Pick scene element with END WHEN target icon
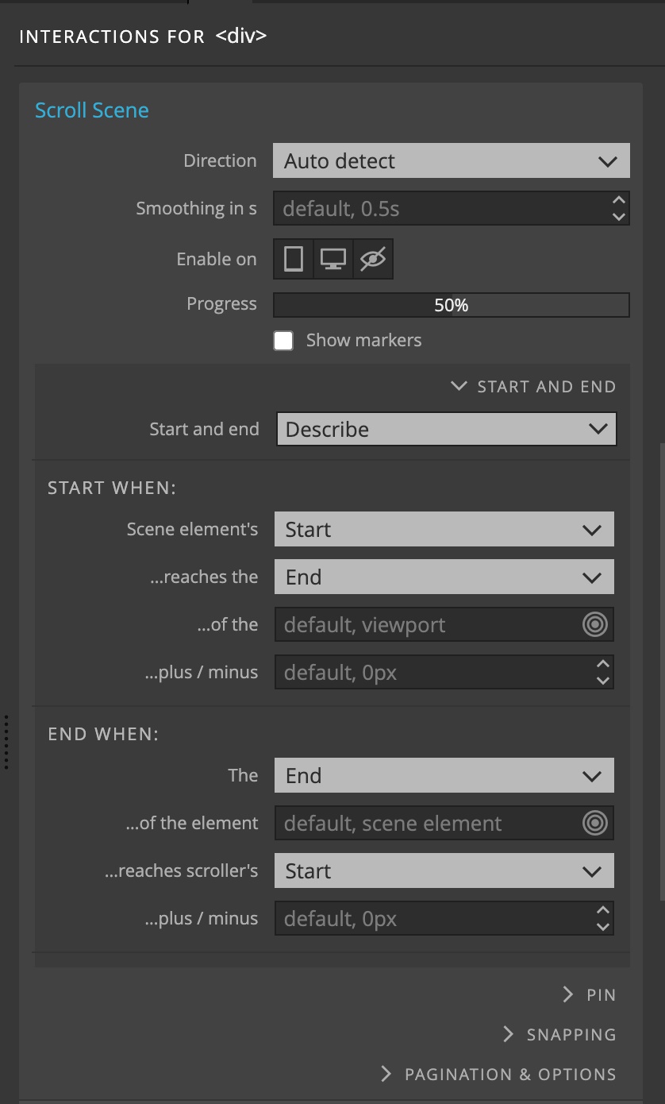 click(x=594, y=823)
